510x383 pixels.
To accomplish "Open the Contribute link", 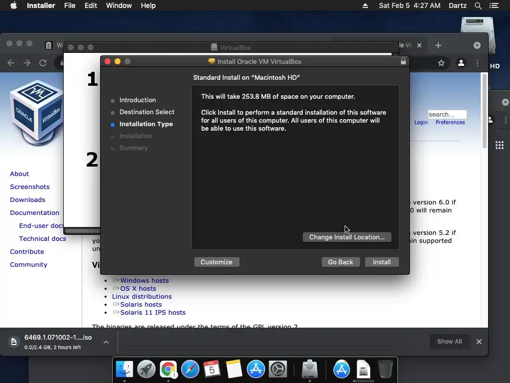I will coord(27,252).
